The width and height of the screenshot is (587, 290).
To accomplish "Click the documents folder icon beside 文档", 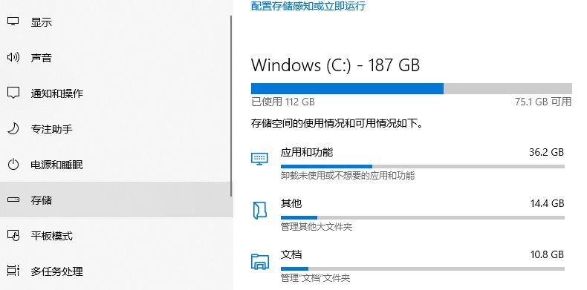I will pyautogui.click(x=259, y=262).
